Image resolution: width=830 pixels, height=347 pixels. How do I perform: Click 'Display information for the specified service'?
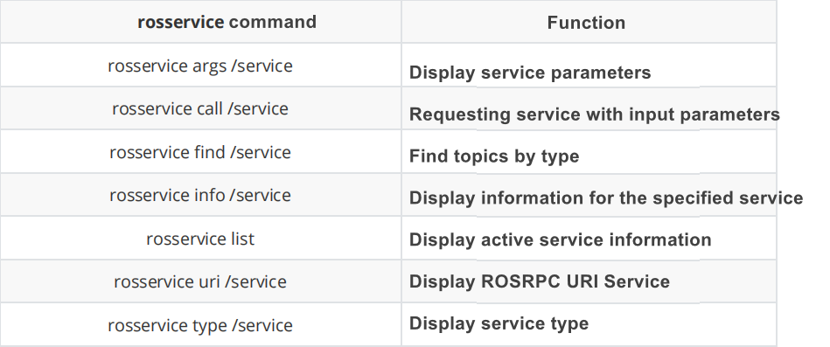coord(606,198)
